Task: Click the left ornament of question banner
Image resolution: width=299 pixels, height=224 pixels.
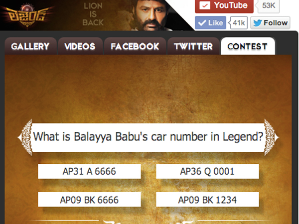Action: [25, 137]
